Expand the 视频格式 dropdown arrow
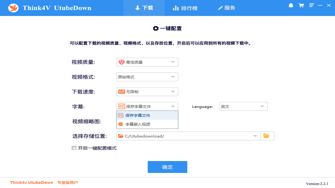Image resolution: width=335 pixels, height=188 pixels. point(173,77)
